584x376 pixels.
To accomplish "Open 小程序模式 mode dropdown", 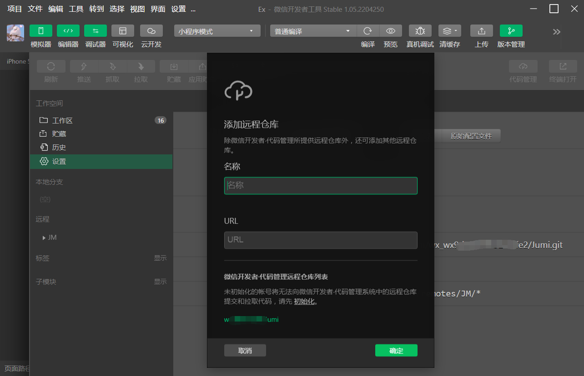I will click(x=217, y=31).
